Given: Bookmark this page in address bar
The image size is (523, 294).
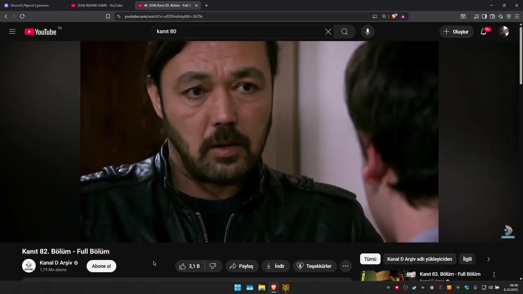Looking at the screenshot, I should tap(108, 16).
